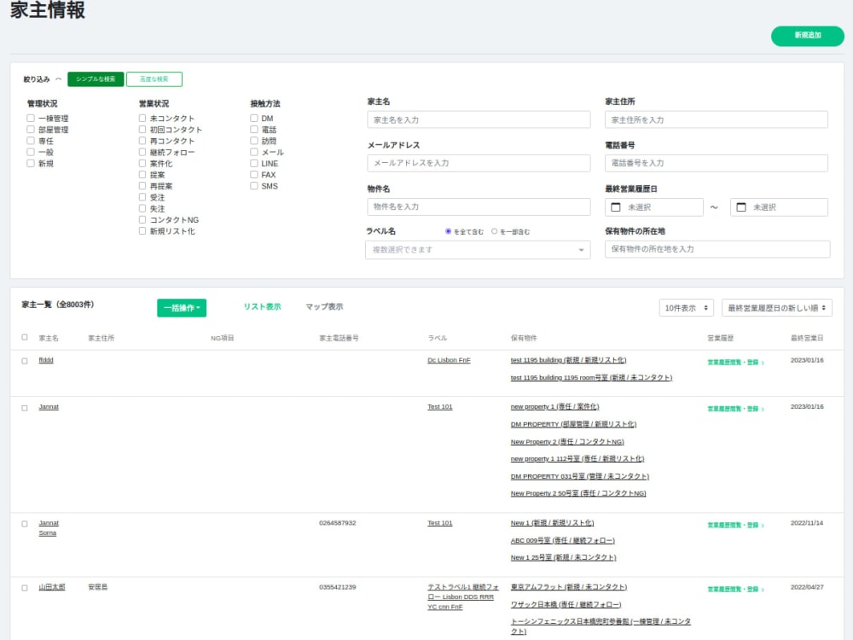Image resolution: width=853 pixels, height=640 pixels.
Task: Click the 家主名 input field
Action: 476,119
